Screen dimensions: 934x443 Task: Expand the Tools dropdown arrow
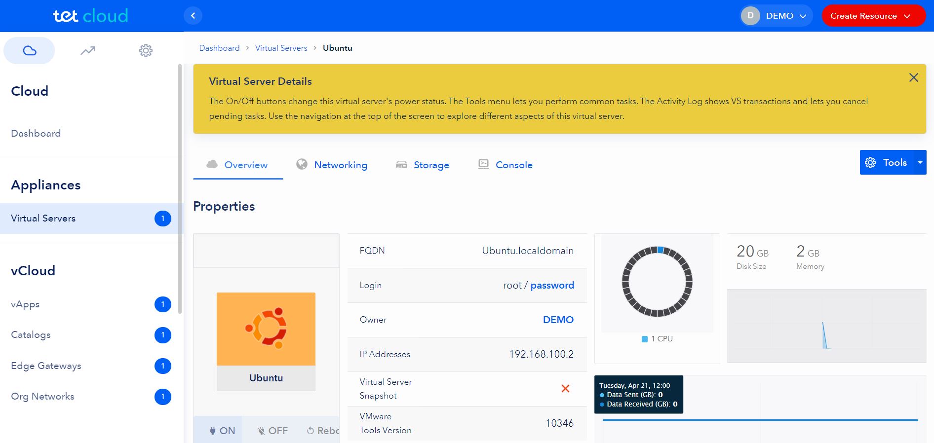pyautogui.click(x=920, y=162)
